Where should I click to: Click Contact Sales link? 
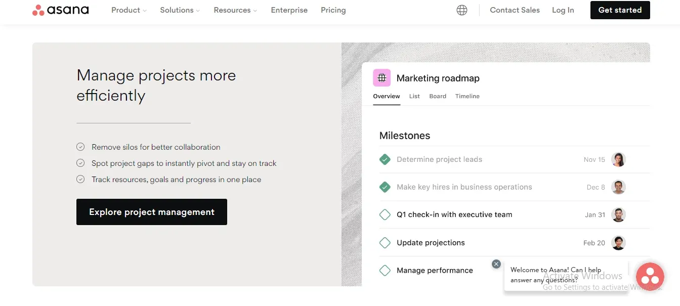tap(515, 10)
